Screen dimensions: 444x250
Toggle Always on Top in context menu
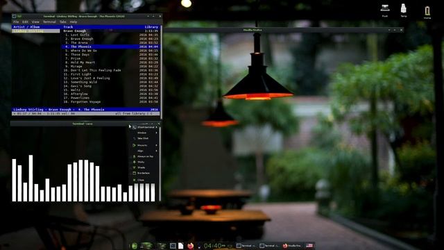pyautogui.click(x=145, y=156)
